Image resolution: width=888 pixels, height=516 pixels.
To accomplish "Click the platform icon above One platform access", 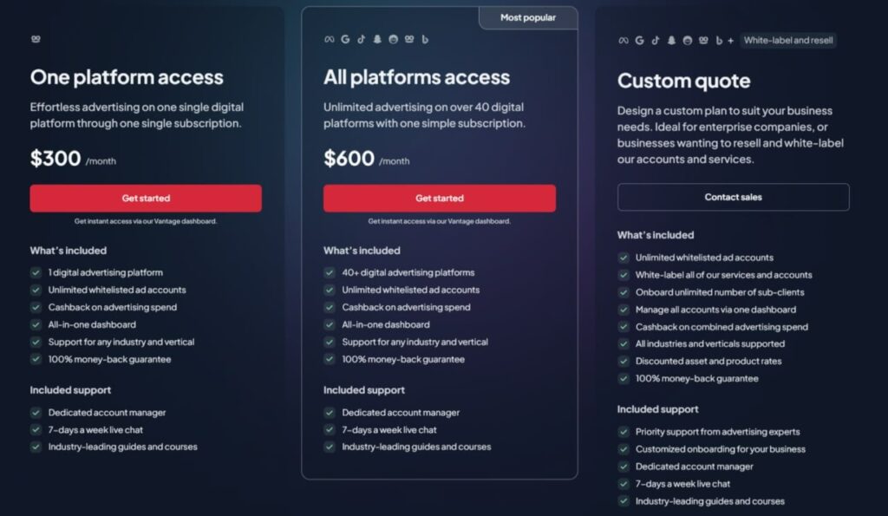I will pyautogui.click(x=36, y=39).
